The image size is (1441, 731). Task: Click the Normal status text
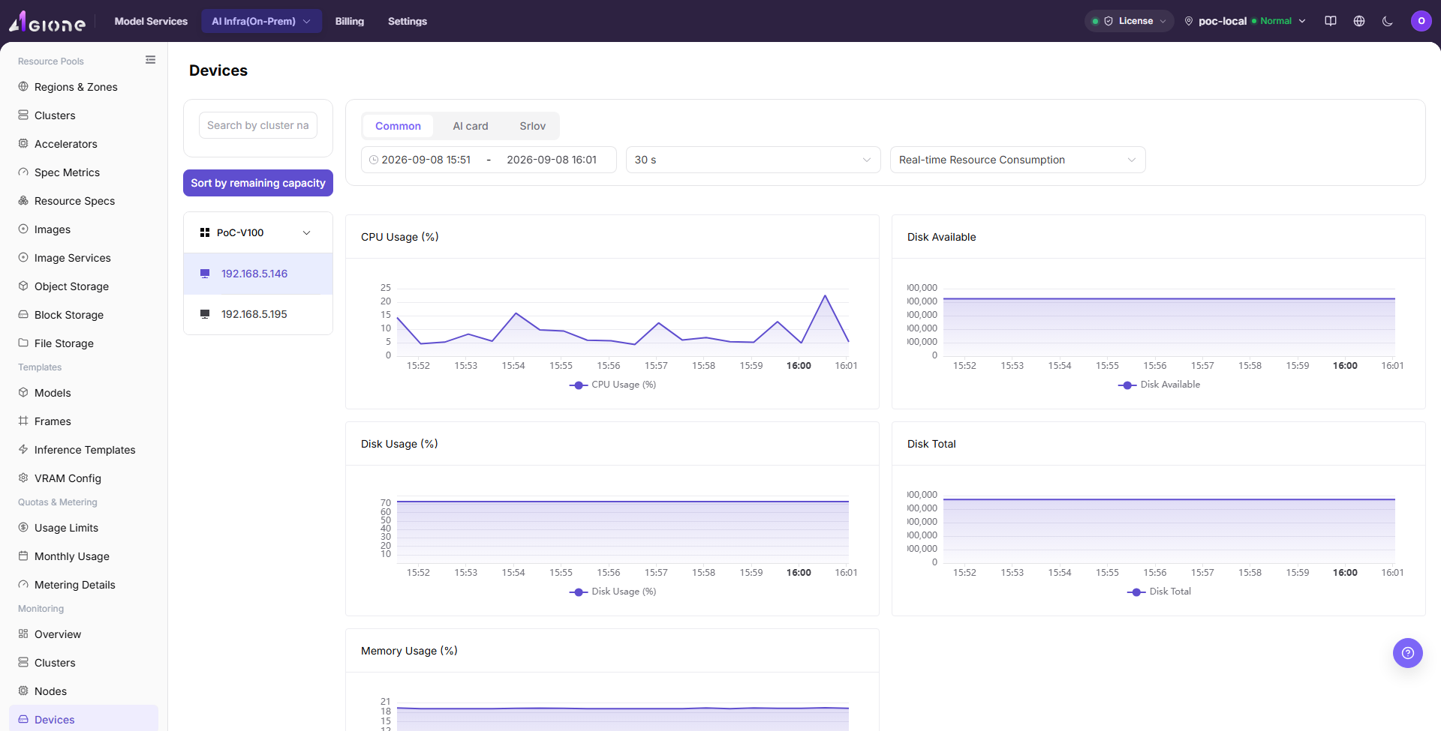pos(1276,21)
